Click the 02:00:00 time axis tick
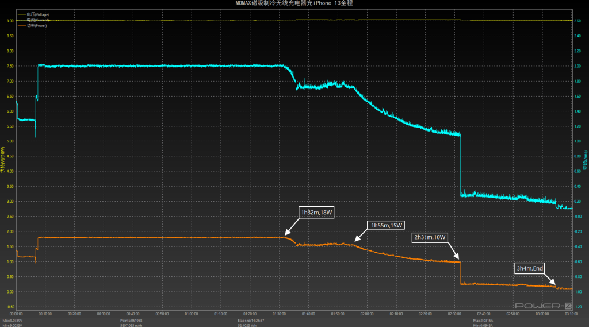 tap(367, 314)
